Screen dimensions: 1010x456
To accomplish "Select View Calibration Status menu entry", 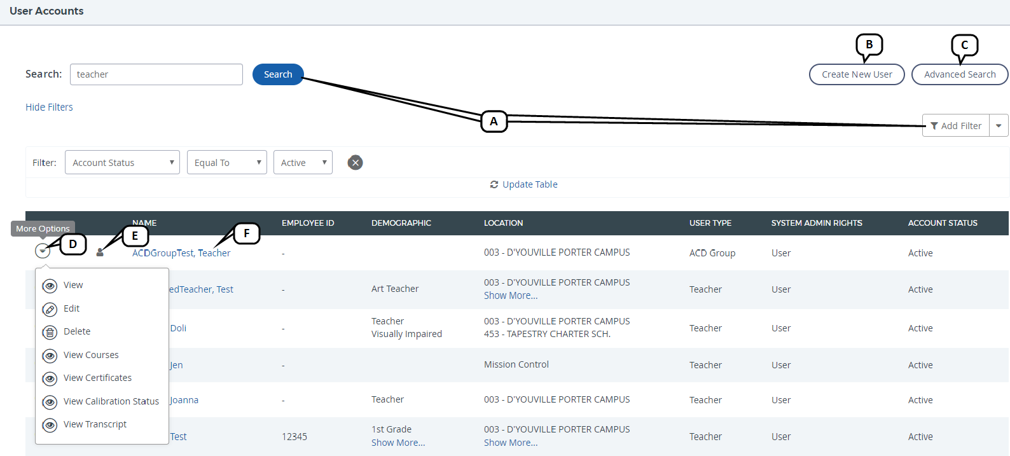I will pos(111,401).
